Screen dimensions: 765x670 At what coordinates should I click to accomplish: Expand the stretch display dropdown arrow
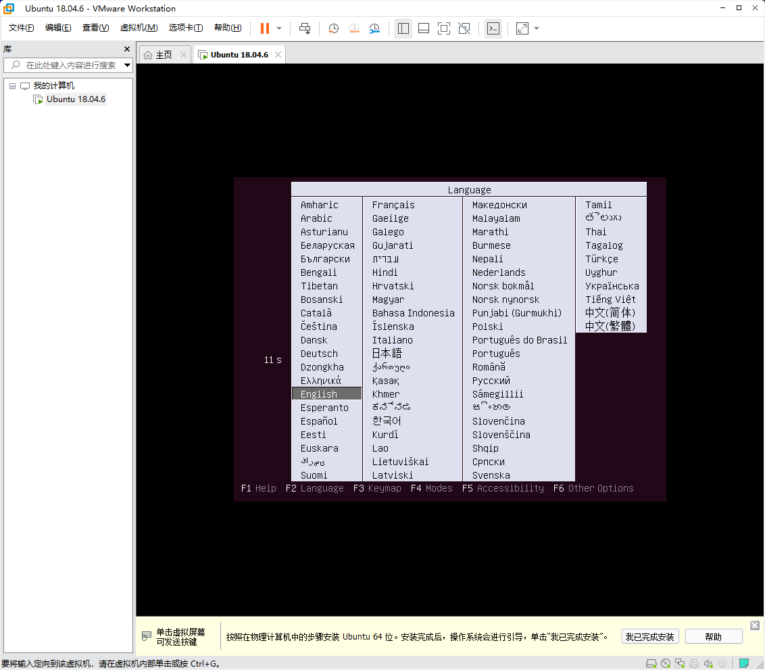537,28
